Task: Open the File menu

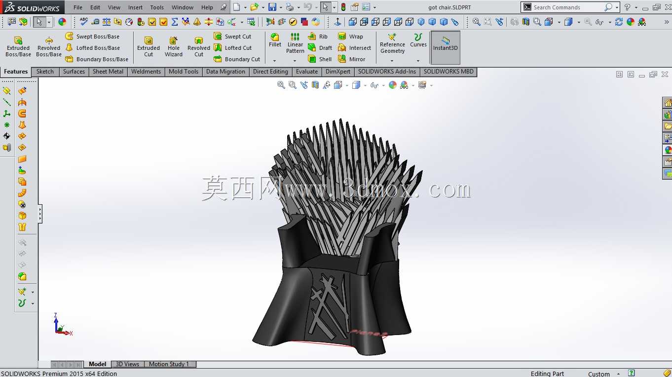Action: click(x=78, y=7)
